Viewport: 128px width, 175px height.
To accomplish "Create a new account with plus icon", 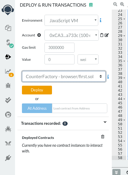I will [x=39, y=35].
